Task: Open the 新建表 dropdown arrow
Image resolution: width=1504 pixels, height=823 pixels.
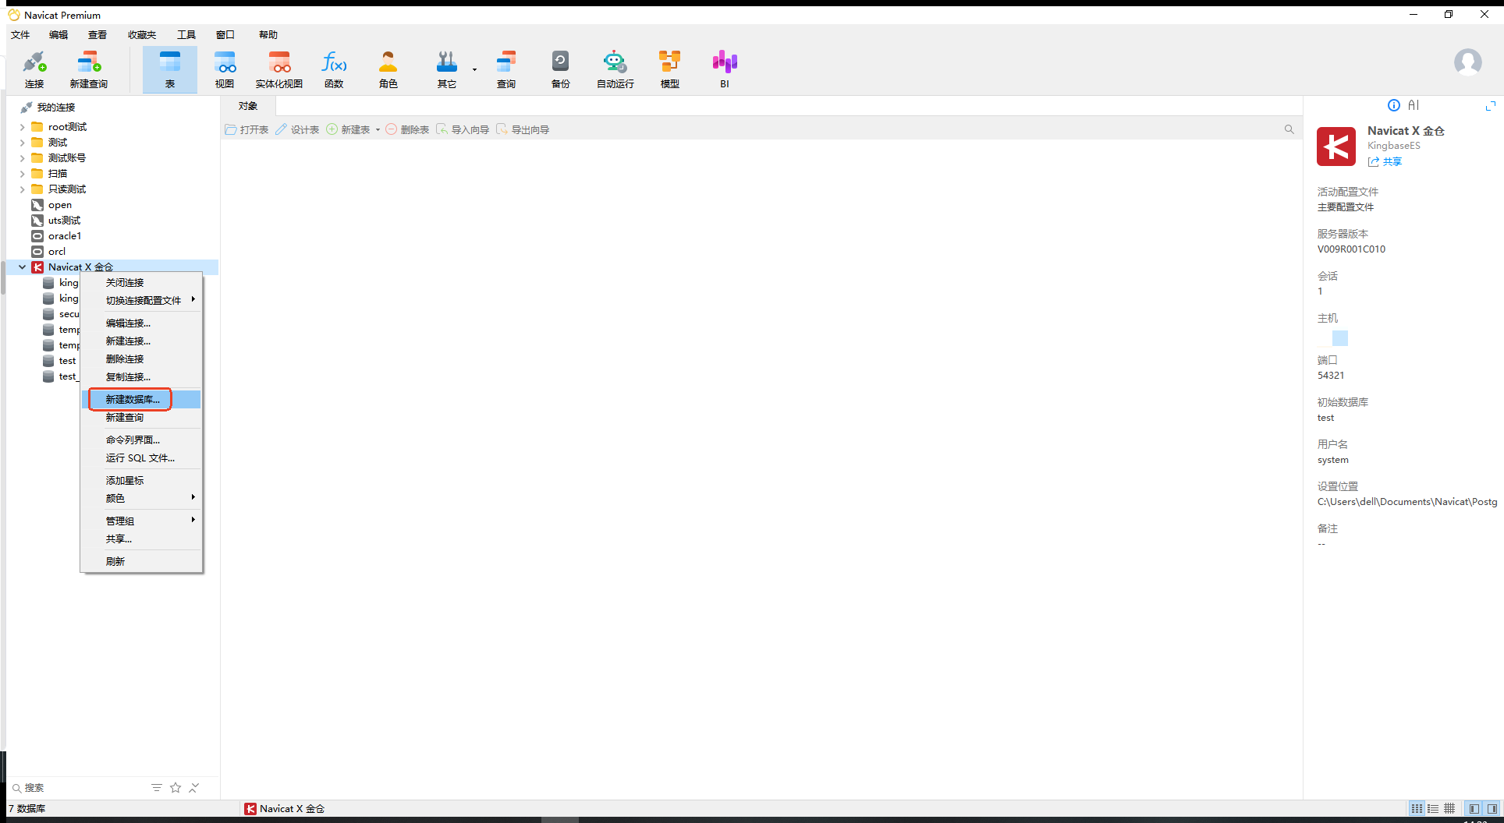Action: (x=378, y=130)
